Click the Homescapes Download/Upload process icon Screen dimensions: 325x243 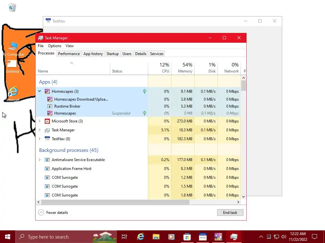[50, 99]
